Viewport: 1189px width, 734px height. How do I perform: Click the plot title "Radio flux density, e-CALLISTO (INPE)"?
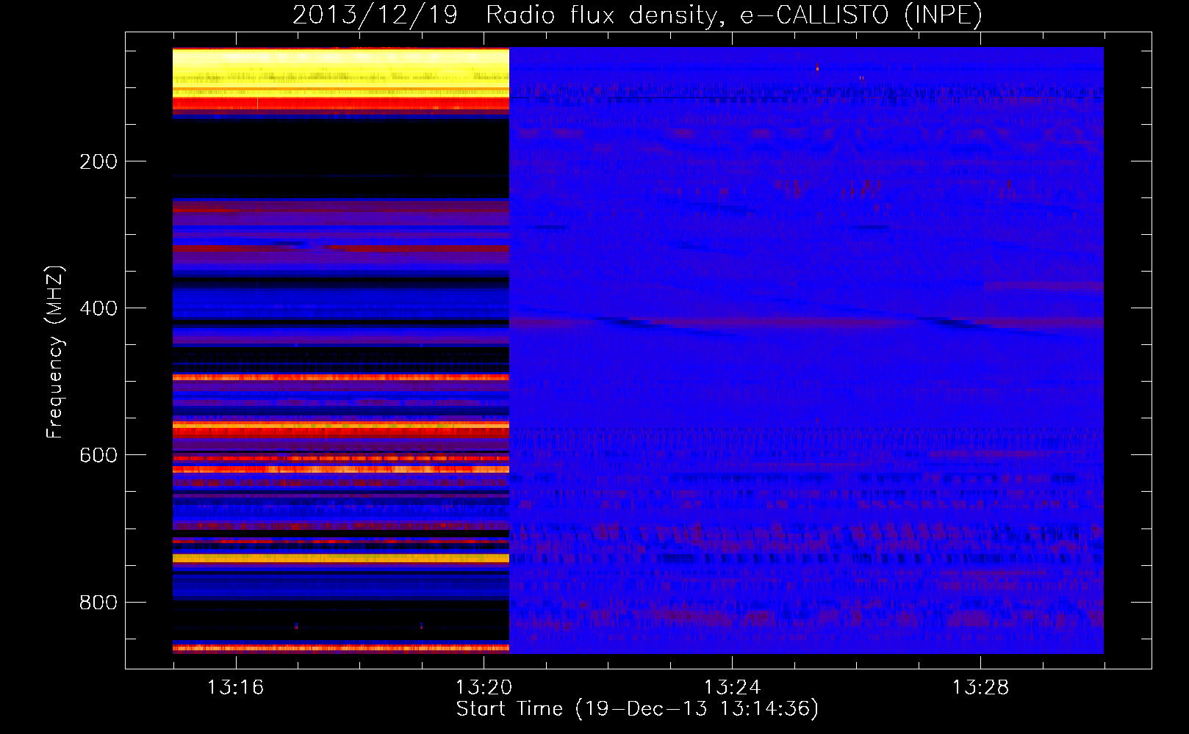(x=734, y=15)
